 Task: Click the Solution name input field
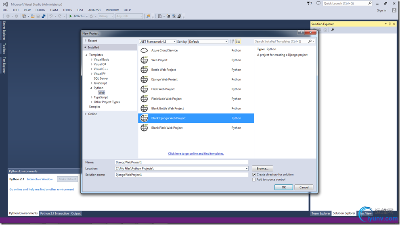click(181, 175)
